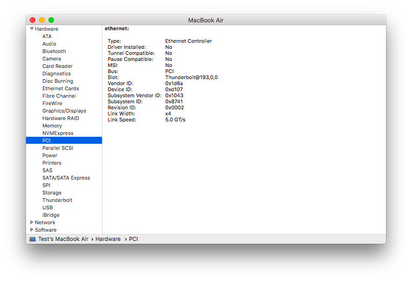Select Camera in the sidebar
The height and width of the screenshot is (281, 412).
coord(52,59)
